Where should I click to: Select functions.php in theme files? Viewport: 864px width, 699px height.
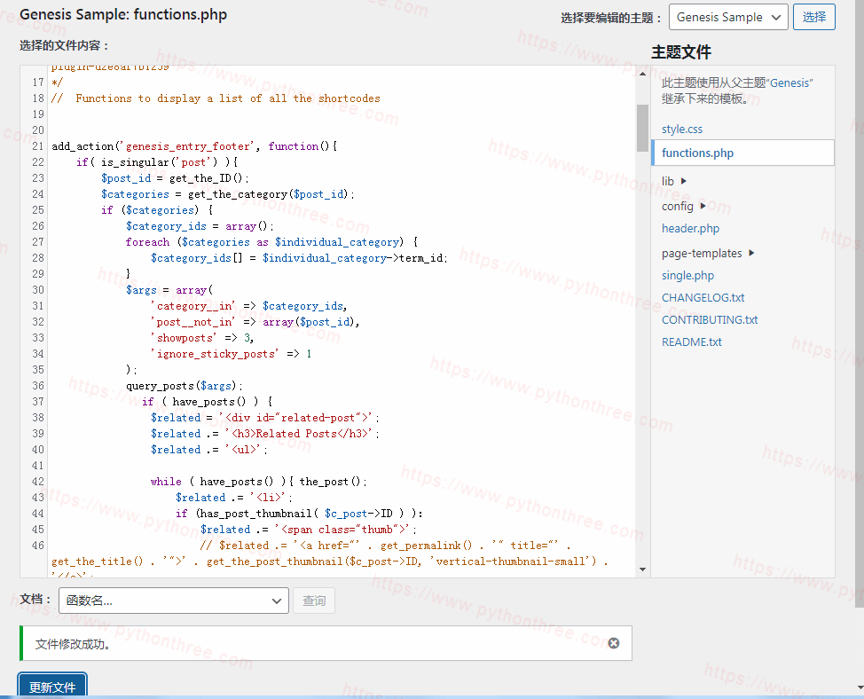coord(742,153)
